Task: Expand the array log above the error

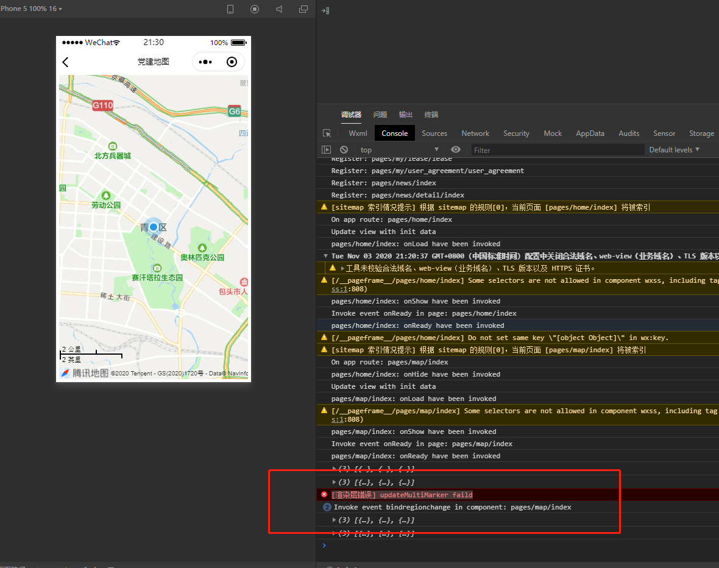Action: pyautogui.click(x=334, y=482)
